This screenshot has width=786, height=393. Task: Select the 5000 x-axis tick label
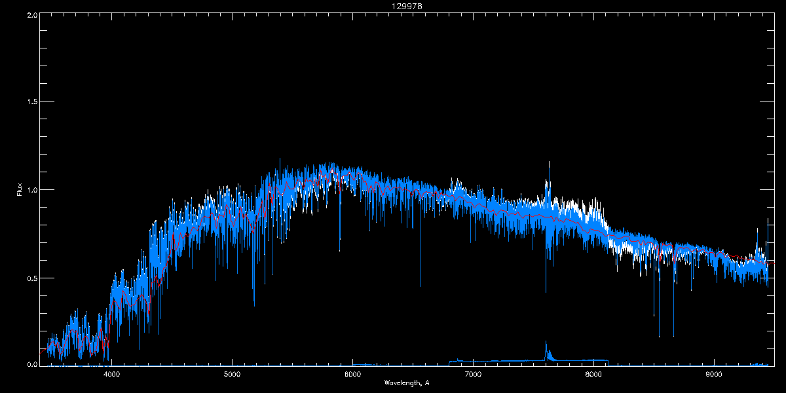pos(232,374)
